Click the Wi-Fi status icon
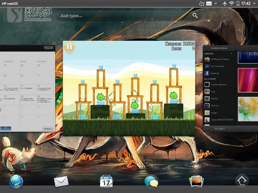The height and width of the screenshot is (193, 258). (232, 4)
